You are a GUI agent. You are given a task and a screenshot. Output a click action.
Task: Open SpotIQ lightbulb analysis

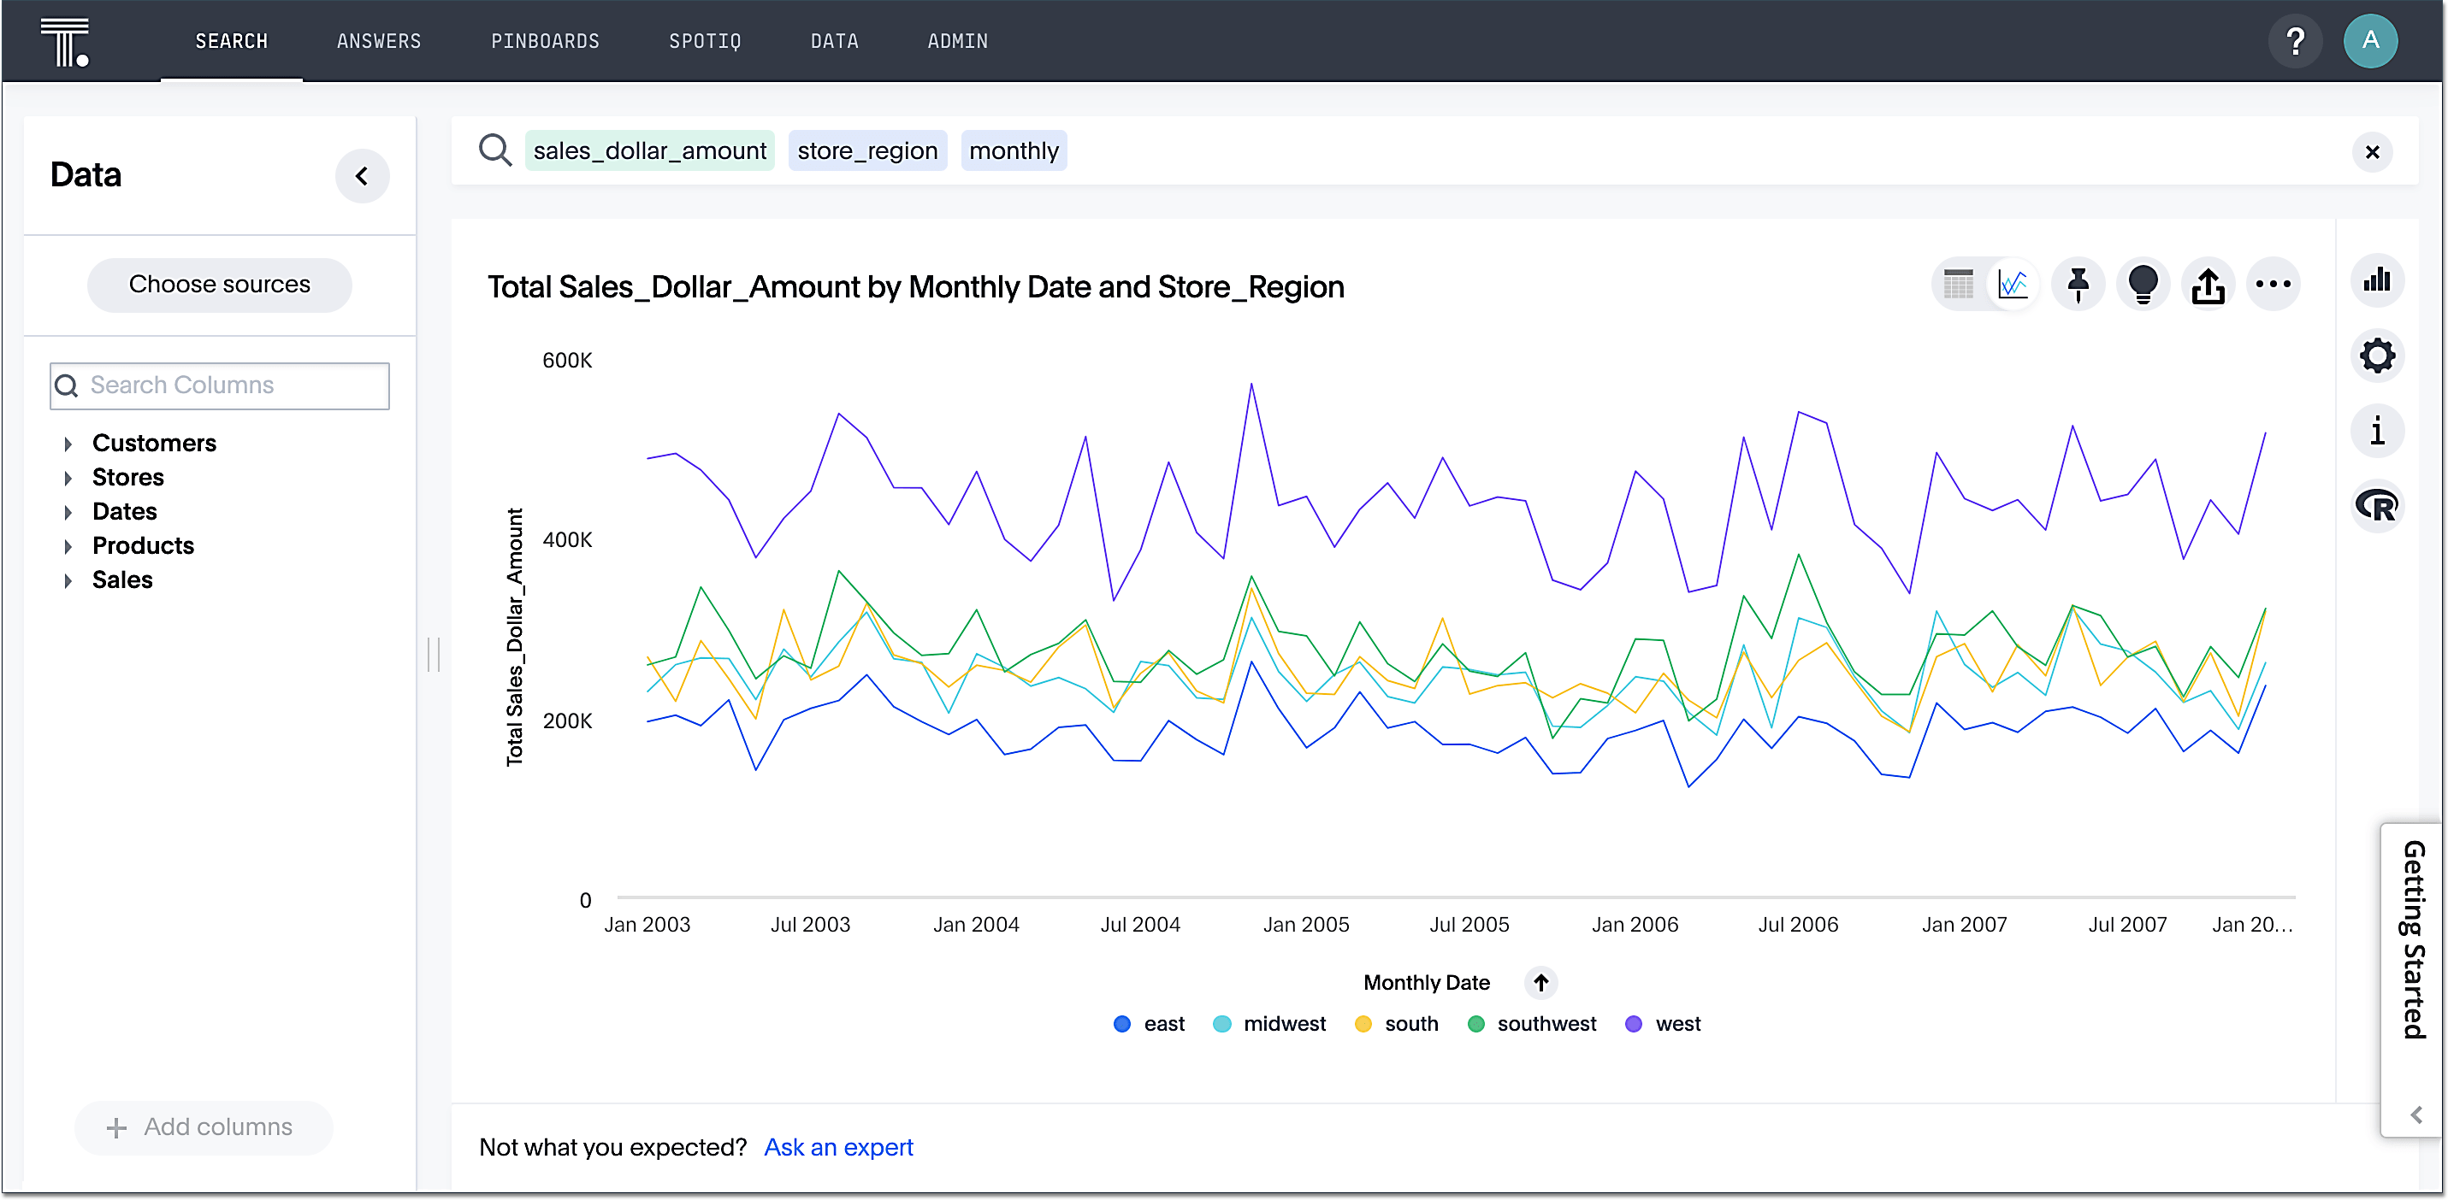[x=2142, y=284]
